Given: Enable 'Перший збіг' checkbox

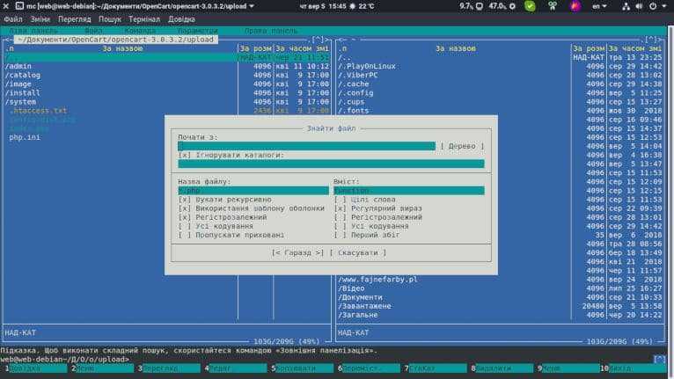Looking at the screenshot, I should coord(340,235).
